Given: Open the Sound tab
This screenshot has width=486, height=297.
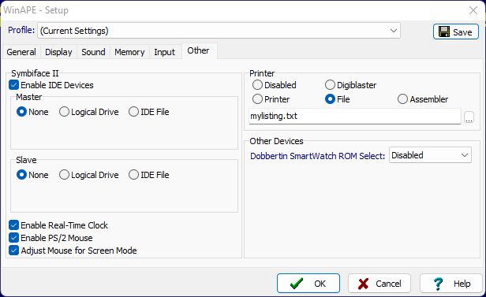Looking at the screenshot, I should (93, 52).
